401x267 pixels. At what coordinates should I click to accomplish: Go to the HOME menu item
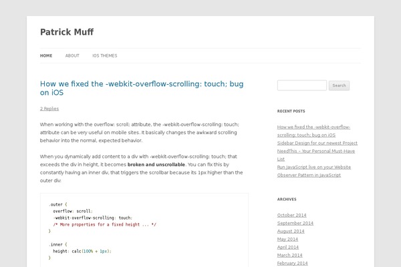coord(46,55)
